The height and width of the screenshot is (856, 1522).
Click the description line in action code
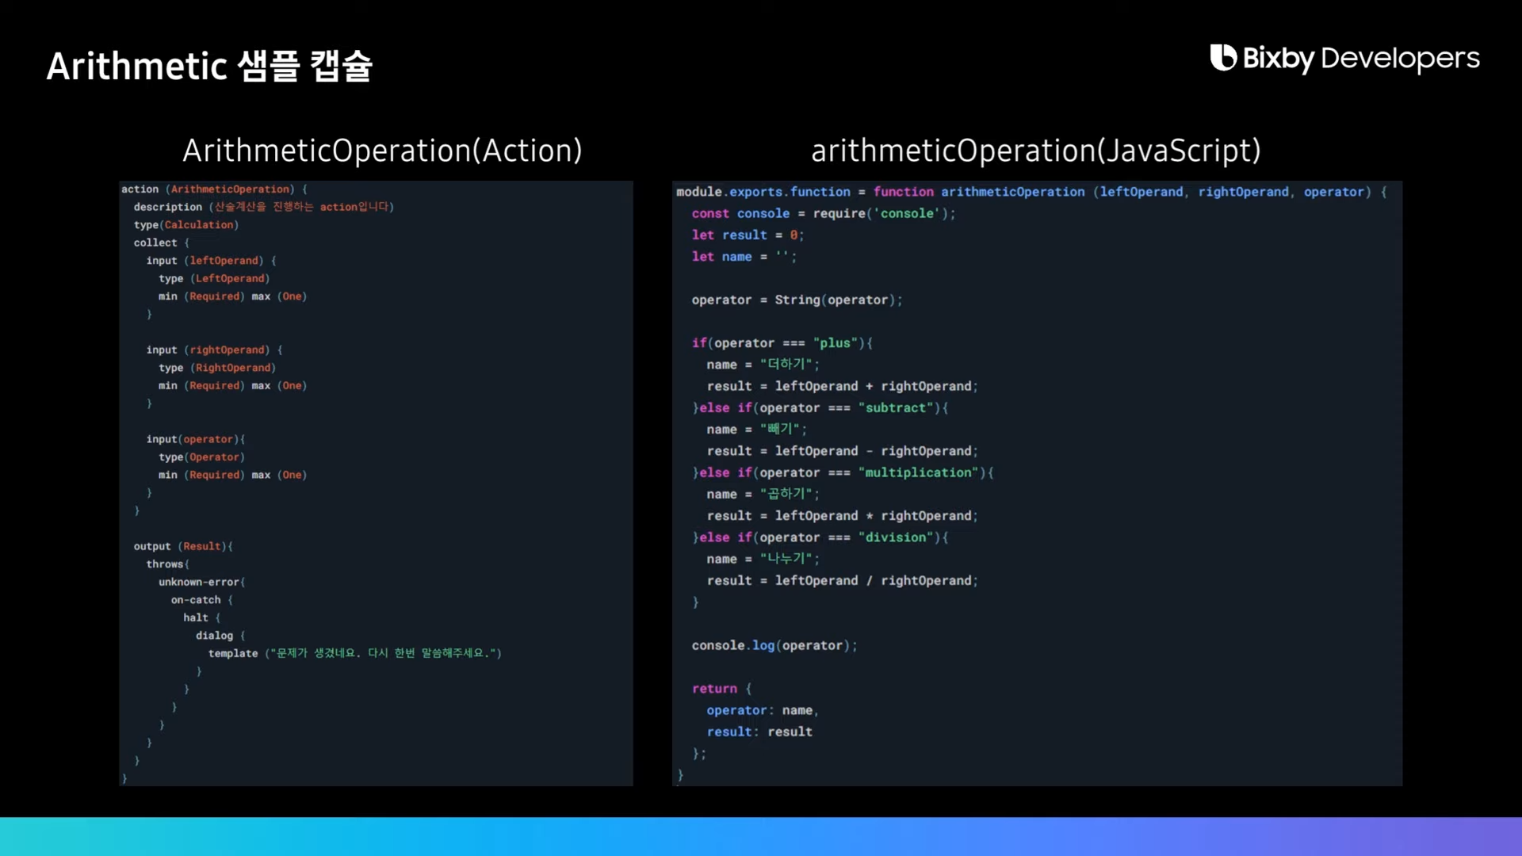click(263, 207)
